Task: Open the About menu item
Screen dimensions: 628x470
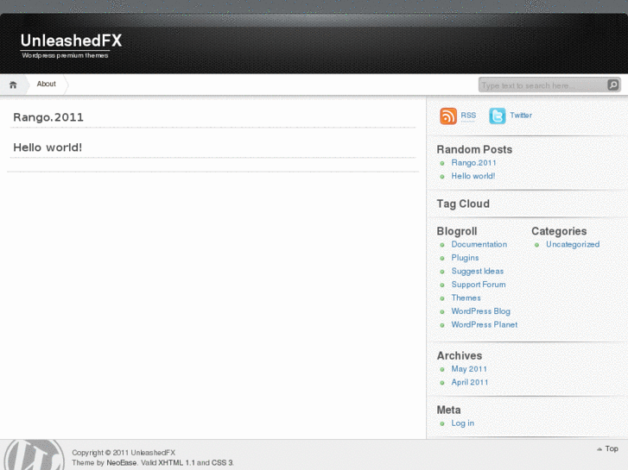Action: (46, 84)
